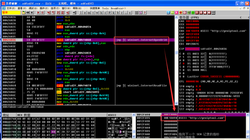This screenshot has width=250, height=140.
Task: Click the disassembly pane scroll up arrow
Action: point(177,17)
